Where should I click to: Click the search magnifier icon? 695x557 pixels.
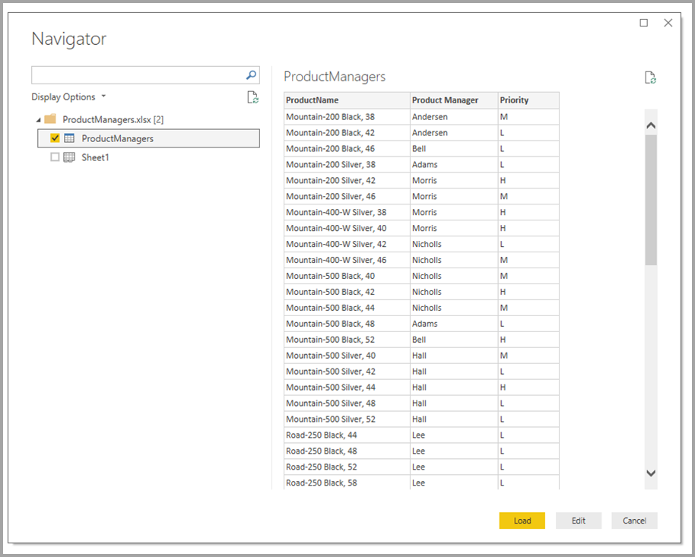(251, 74)
